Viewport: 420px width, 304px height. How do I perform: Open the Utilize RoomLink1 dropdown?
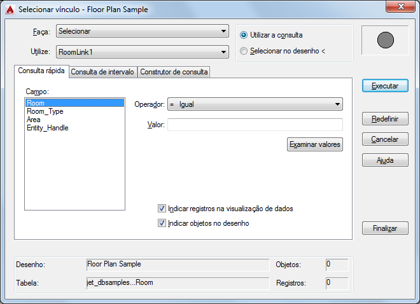point(143,52)
